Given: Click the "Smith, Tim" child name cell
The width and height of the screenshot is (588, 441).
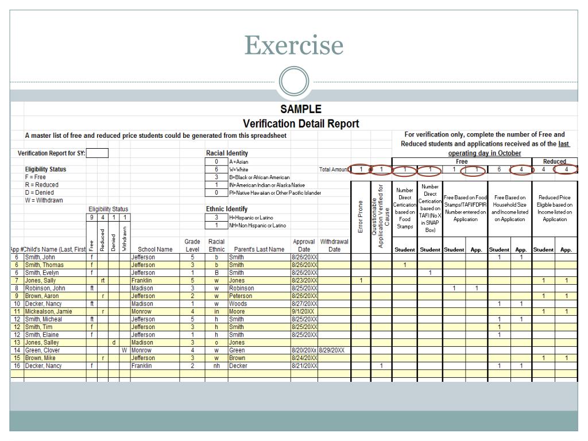Looking at the screenshot, I should click(55, 327).
